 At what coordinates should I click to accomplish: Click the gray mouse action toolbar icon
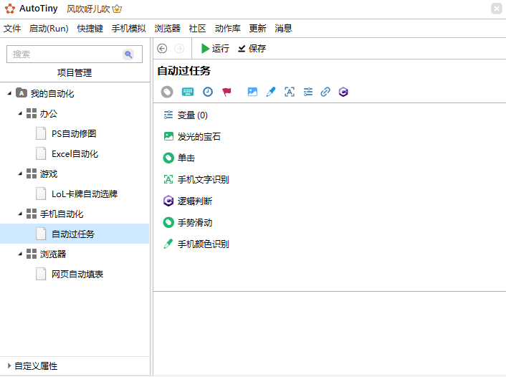click(167, 92)
